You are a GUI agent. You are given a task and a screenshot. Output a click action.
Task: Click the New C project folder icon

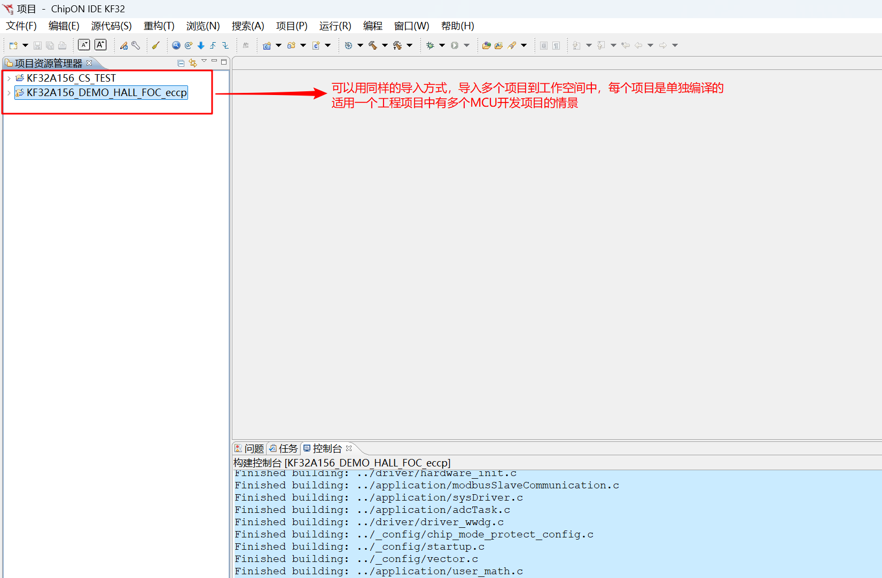267,45
